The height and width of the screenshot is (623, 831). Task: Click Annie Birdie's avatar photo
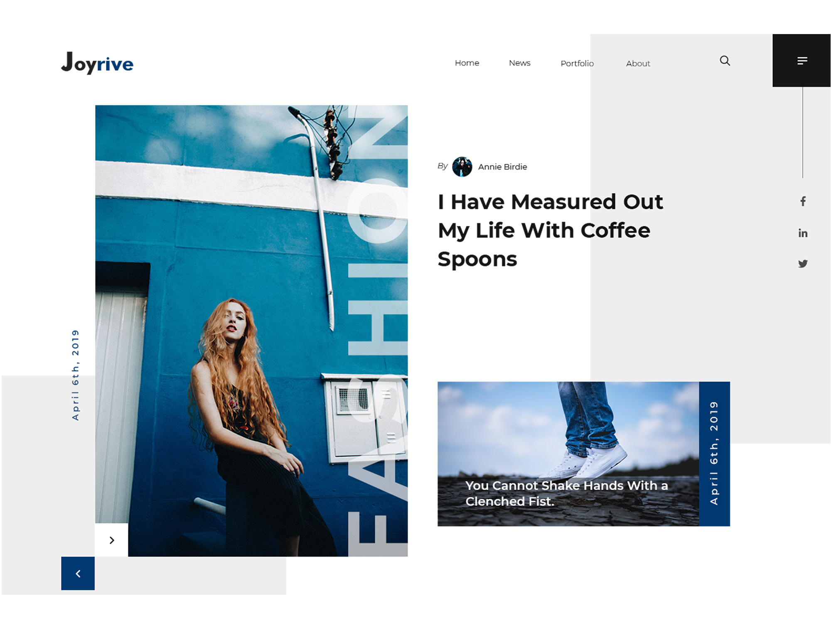point(463,167)
